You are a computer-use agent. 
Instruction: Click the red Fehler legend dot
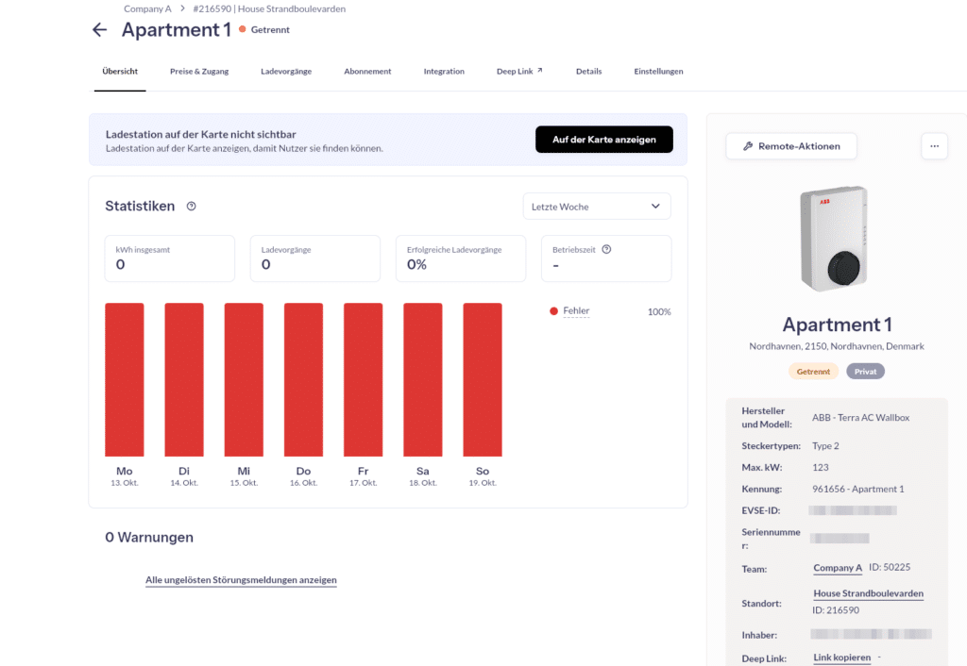(x=553, y=311)
